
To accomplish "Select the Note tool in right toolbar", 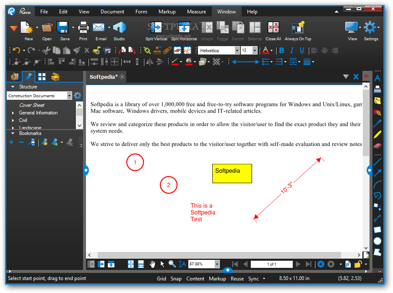I will [x=377, y=101].
